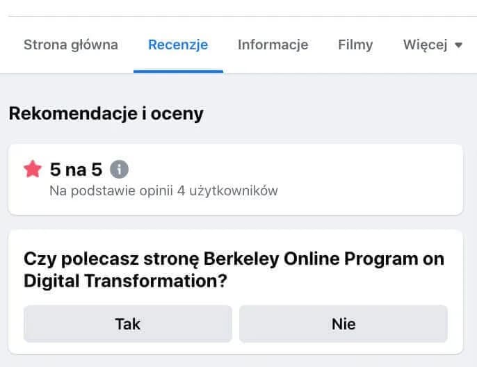477x367 pixels.
Task: Go to the Strona główna tab
Action: (70, 45)
